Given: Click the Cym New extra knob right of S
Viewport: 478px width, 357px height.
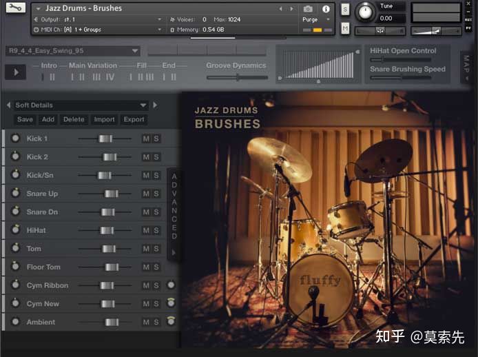Looking at the screenshot, I should pos(171,303).
